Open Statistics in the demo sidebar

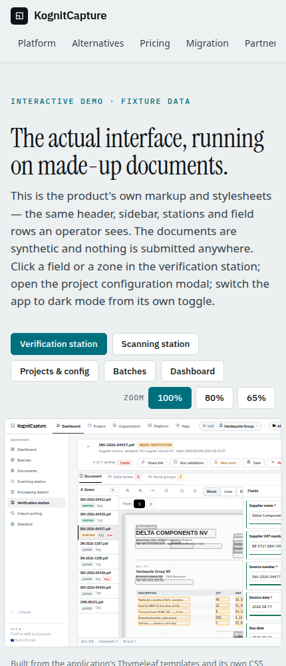point(37,523)
